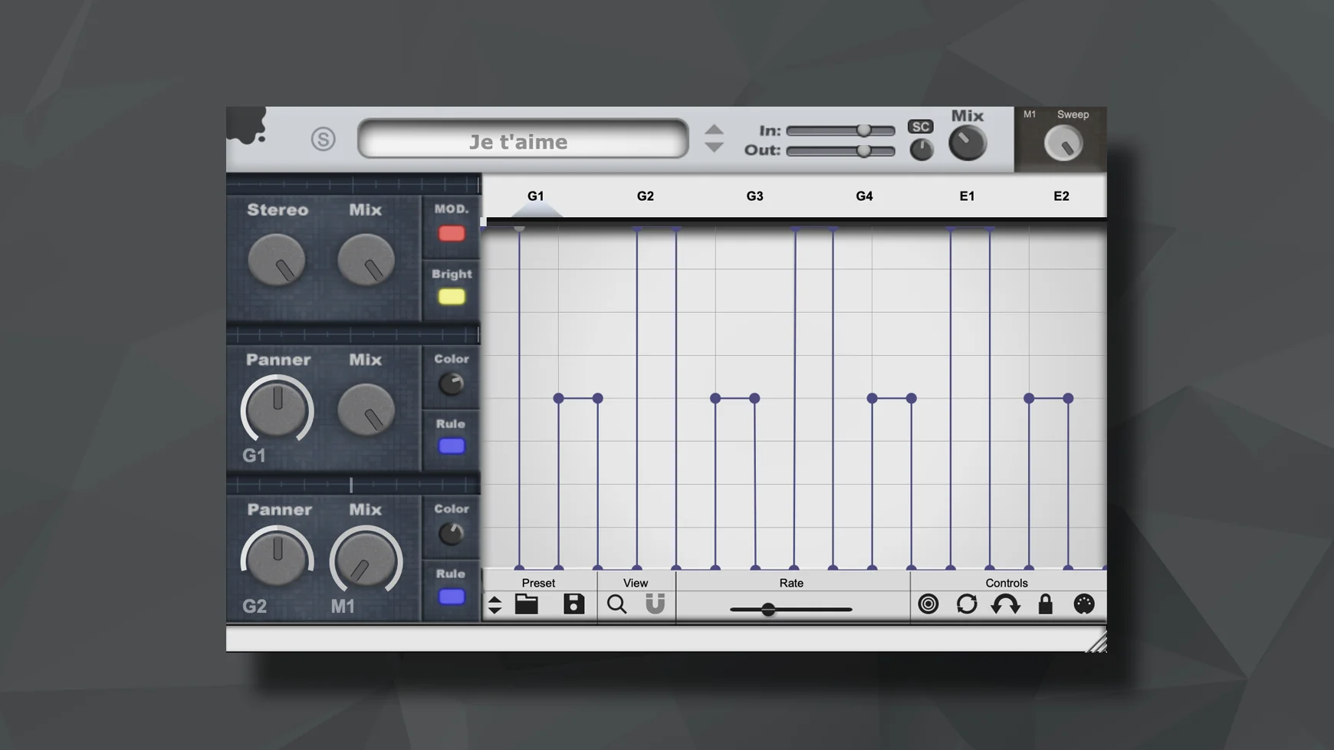Switch to the G3 tab

click(x=754, y=196)
